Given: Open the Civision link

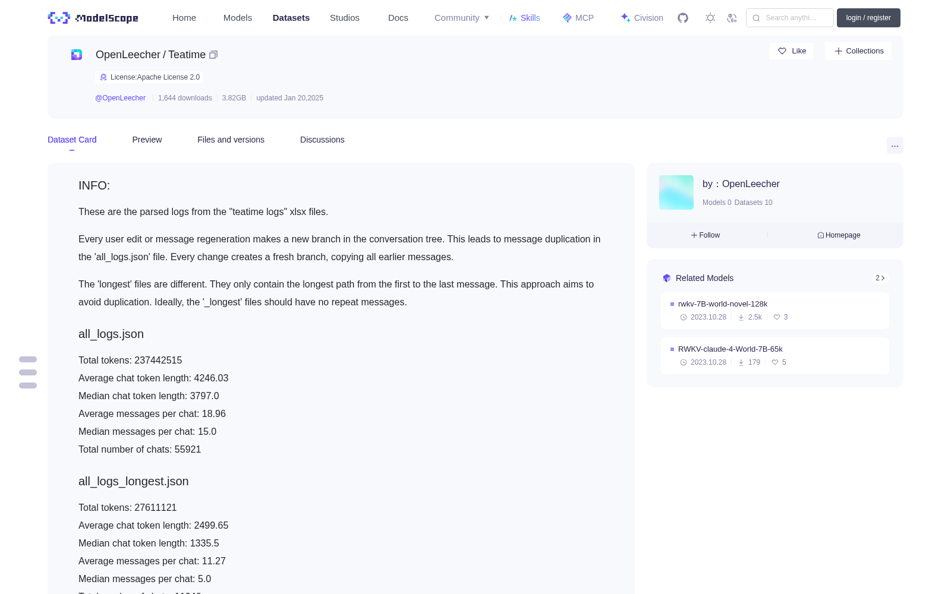Looking at the screenshot, I should pos(642,18).
